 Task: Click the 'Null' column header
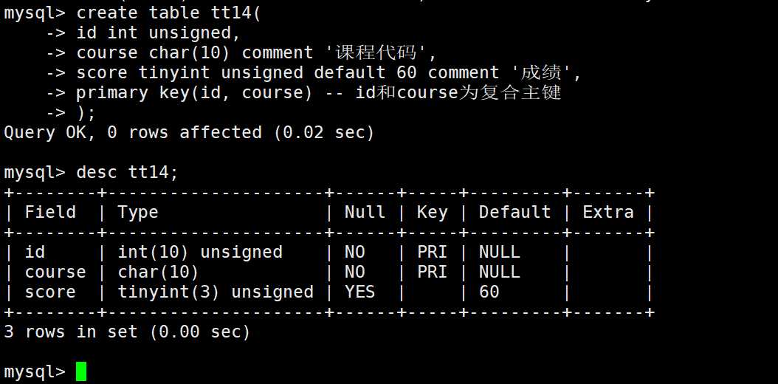click(365, 213)
